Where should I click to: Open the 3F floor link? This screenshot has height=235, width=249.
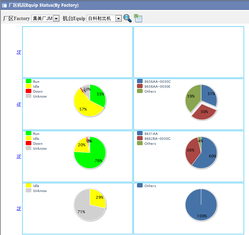19,156
